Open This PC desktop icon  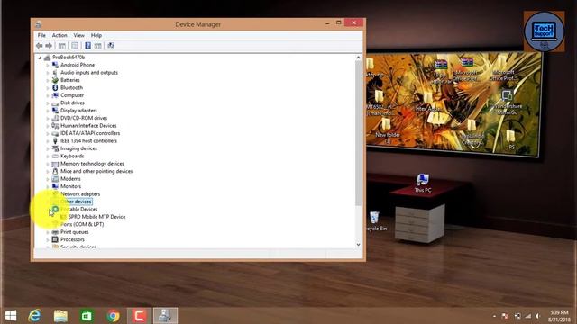423,184
